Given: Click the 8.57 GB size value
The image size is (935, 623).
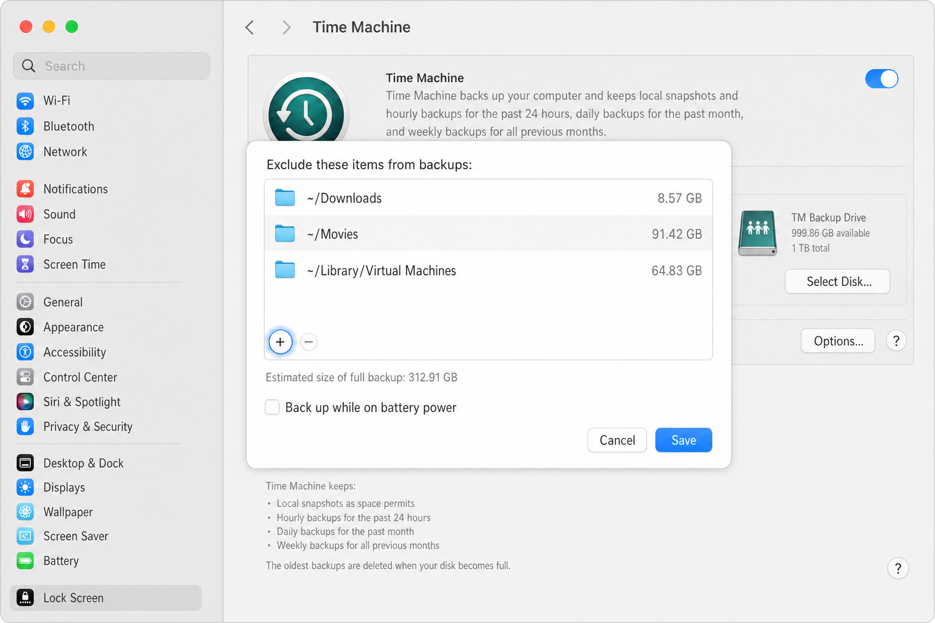Looking at the screenshot, I should coord(679,198).
